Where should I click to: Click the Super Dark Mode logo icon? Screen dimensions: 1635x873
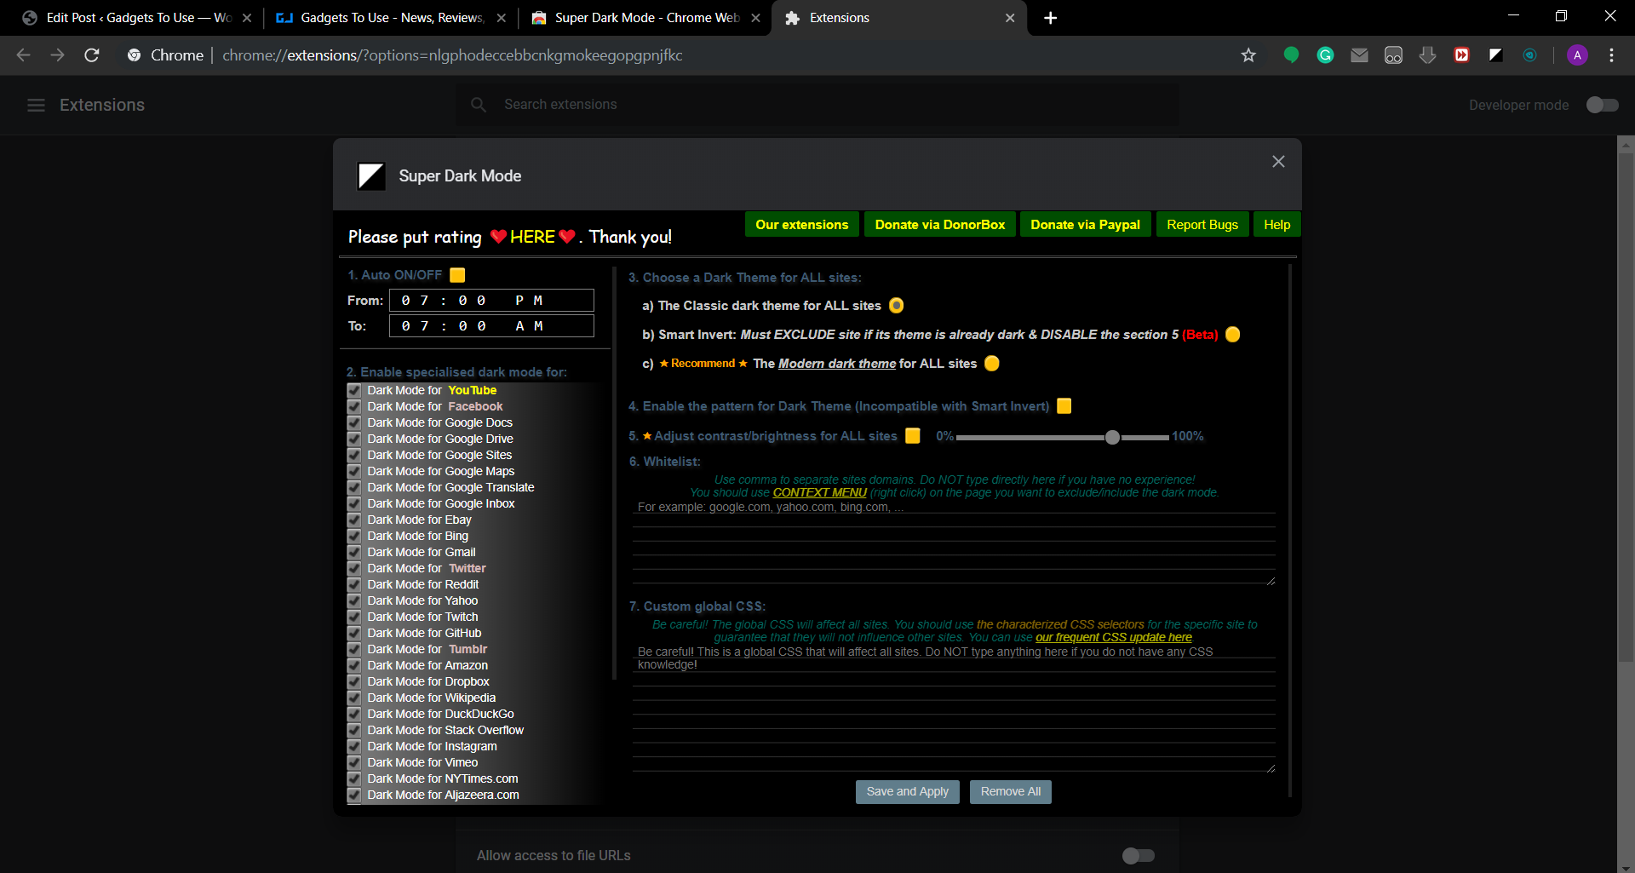pyautogui.click(x=371, y=176)
